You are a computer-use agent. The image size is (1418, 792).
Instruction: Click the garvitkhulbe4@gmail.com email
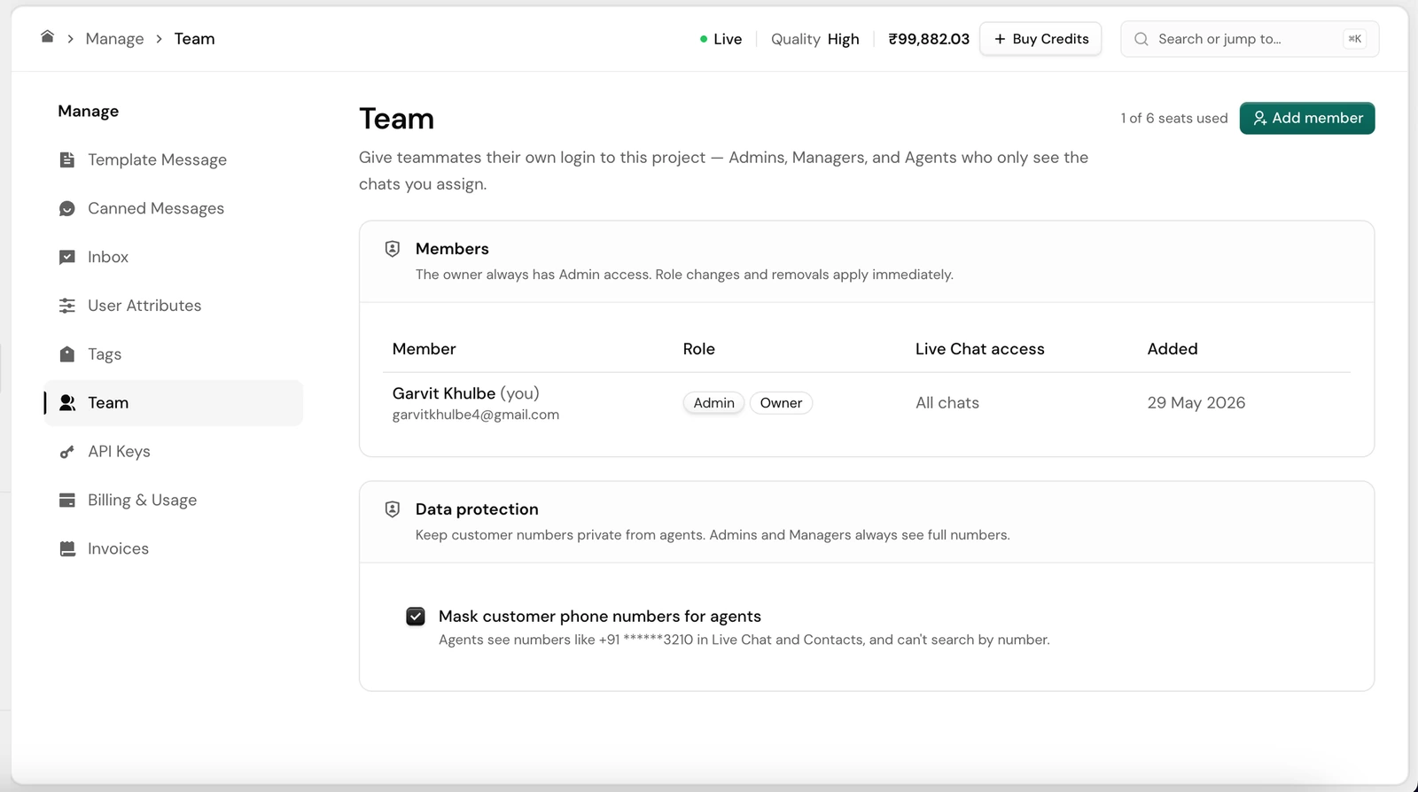coord(476,415)
